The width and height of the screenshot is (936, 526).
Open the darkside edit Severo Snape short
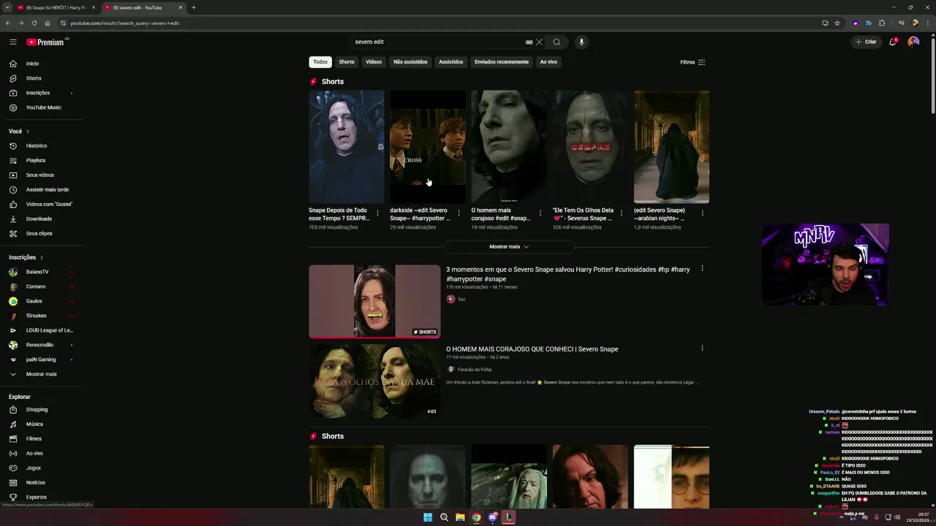pos(427,147)
